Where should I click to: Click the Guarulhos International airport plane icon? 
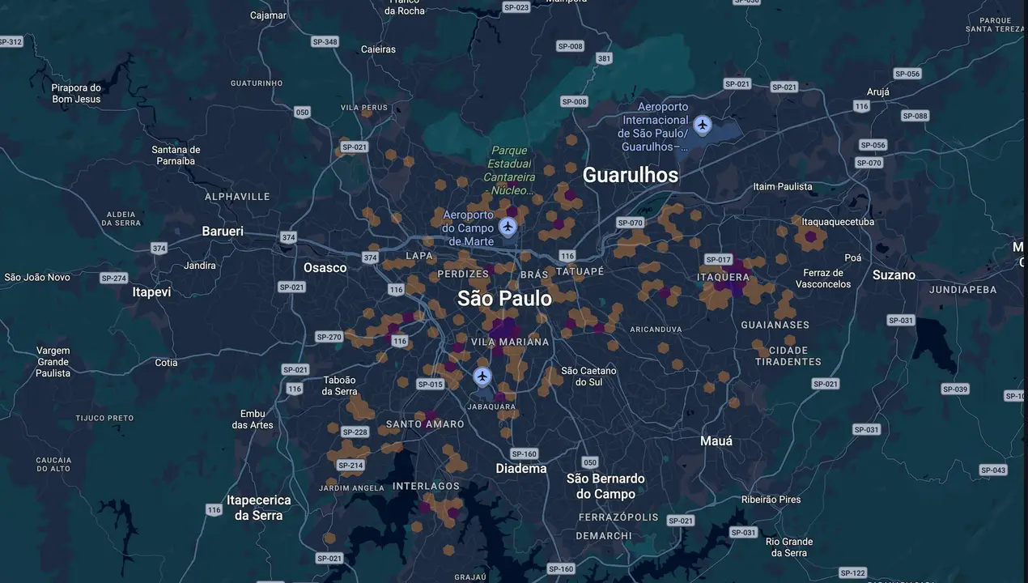tap(703, 126)
